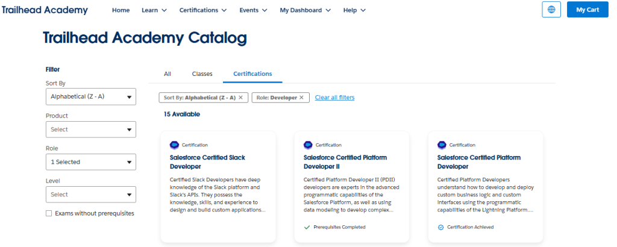This screenshot has height=247, width=617.
Task: Expand the My Dashboard menu
Action: (x=305, y=10)
